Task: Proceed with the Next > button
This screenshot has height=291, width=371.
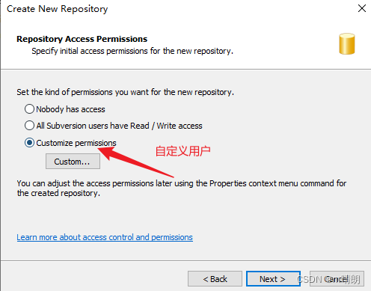Action: pos(273,279)
